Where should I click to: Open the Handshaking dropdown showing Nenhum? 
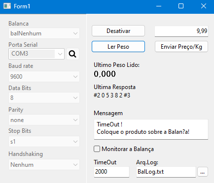pyautogui.click(x=44, y=164)
